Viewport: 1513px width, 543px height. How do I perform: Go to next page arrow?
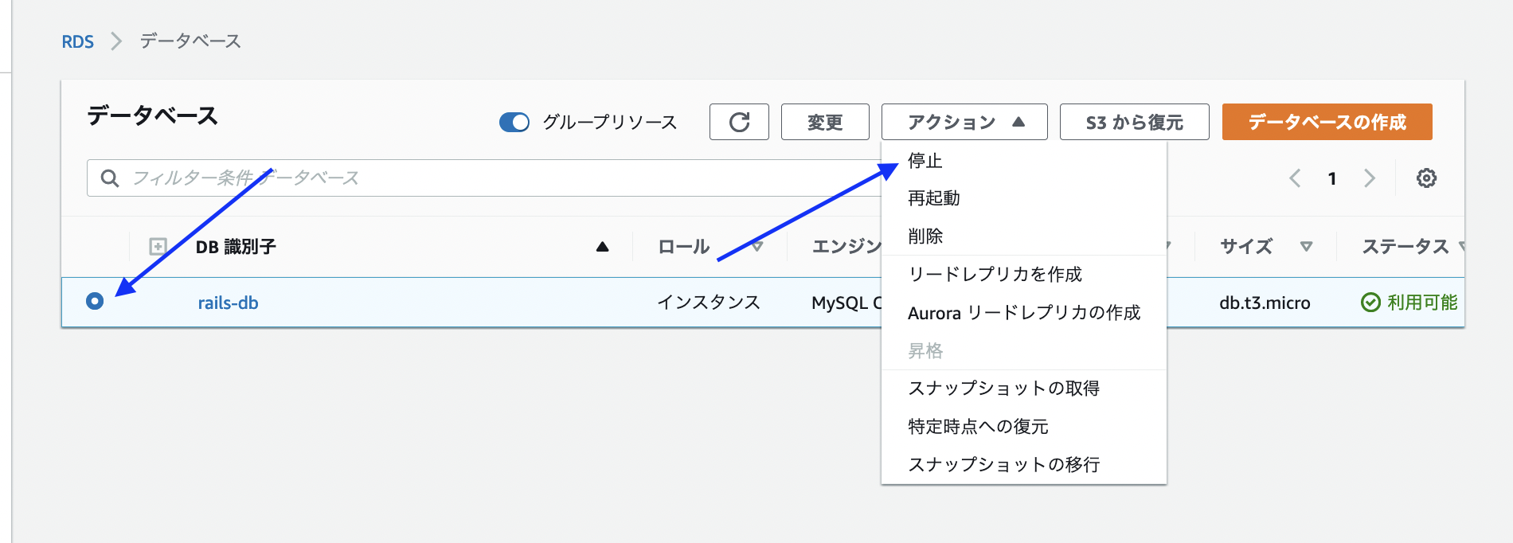pos(1369,178)
